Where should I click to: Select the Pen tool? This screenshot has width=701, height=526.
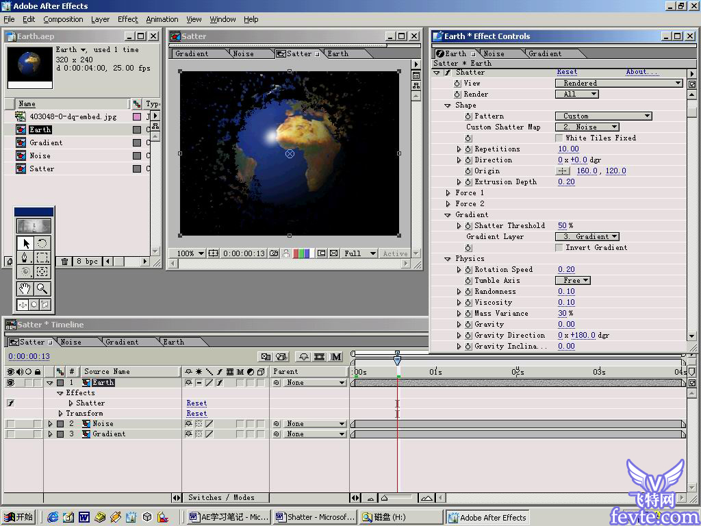(x=25, y=258)
